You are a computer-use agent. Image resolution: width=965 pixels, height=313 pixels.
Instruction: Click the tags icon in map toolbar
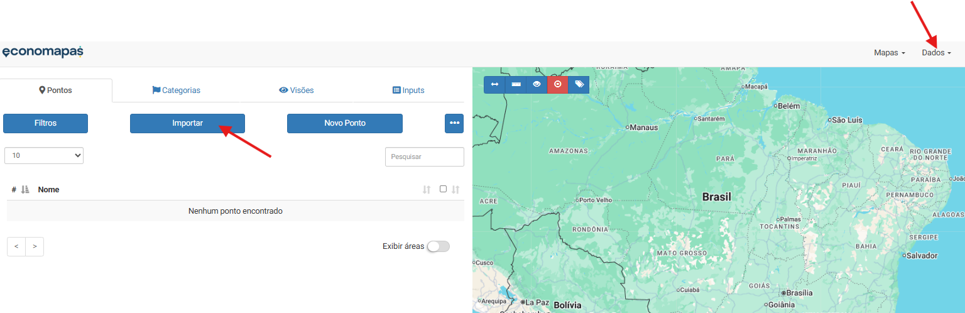[579, 84]
